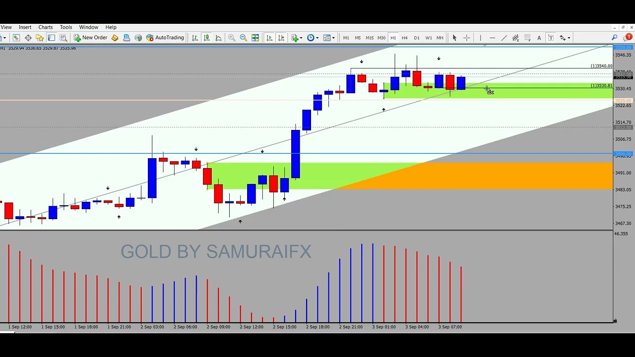This screenshot has width=635, height=357.
Task: Select the M1 timeframe
Action: pyautogui.click(x=346, y=38)
